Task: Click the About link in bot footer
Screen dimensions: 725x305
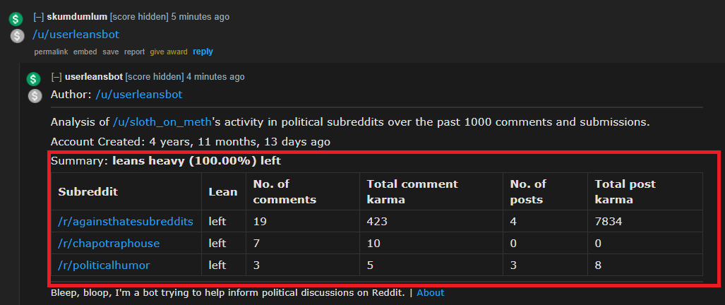Action: (x=430, y=292)
